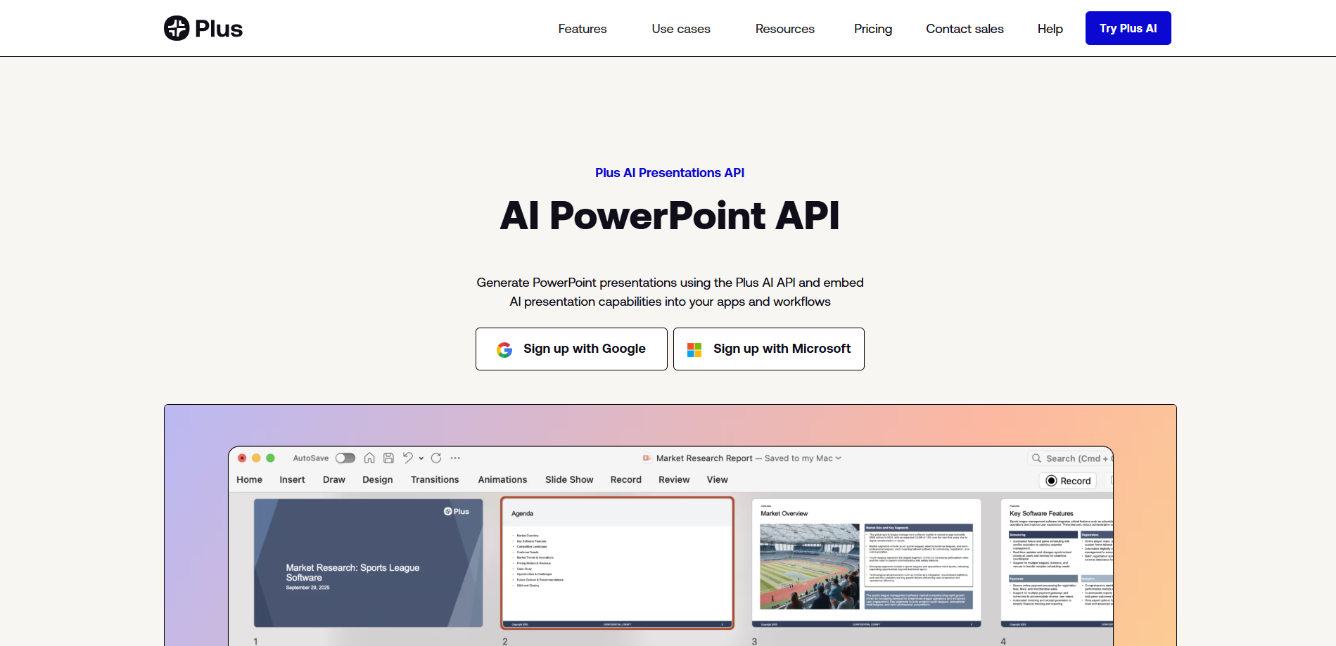The image size is (1336, 646).
Task: Click the Google logo inside the sign-up button
Action: pyautogui.click(x=504, y=349)
